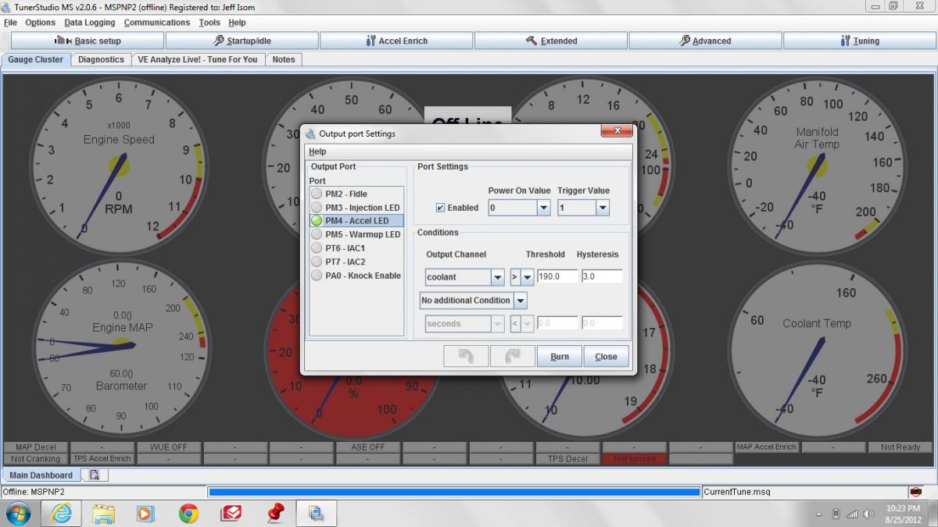The image size is (938, 527).
Task: Open the Basic setup toolbar button
Action: 88,41
